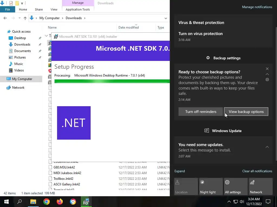The image size is (277, 207).
Task: Click the installer icon in taskbar
Action: coord(86,202)
